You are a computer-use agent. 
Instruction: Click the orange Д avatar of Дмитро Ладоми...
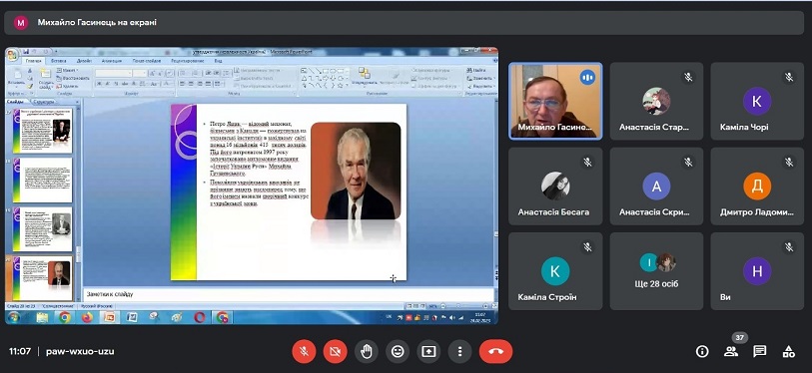[x=757, y=186]
